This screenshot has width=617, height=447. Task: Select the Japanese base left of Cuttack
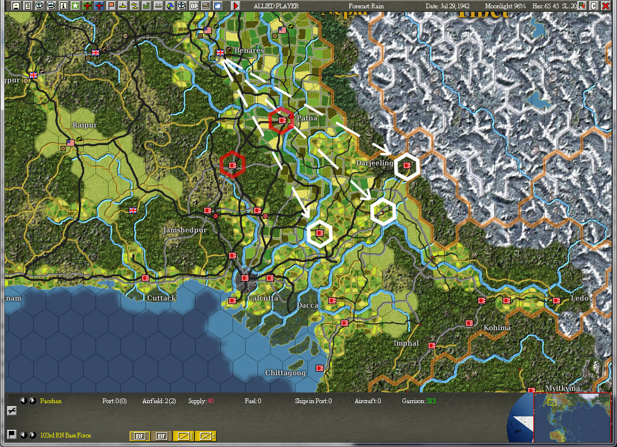[x=145, y=278]
